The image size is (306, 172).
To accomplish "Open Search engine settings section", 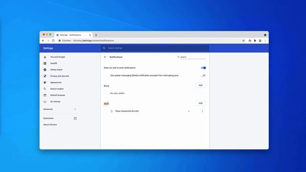I will [x=57, y=89].
